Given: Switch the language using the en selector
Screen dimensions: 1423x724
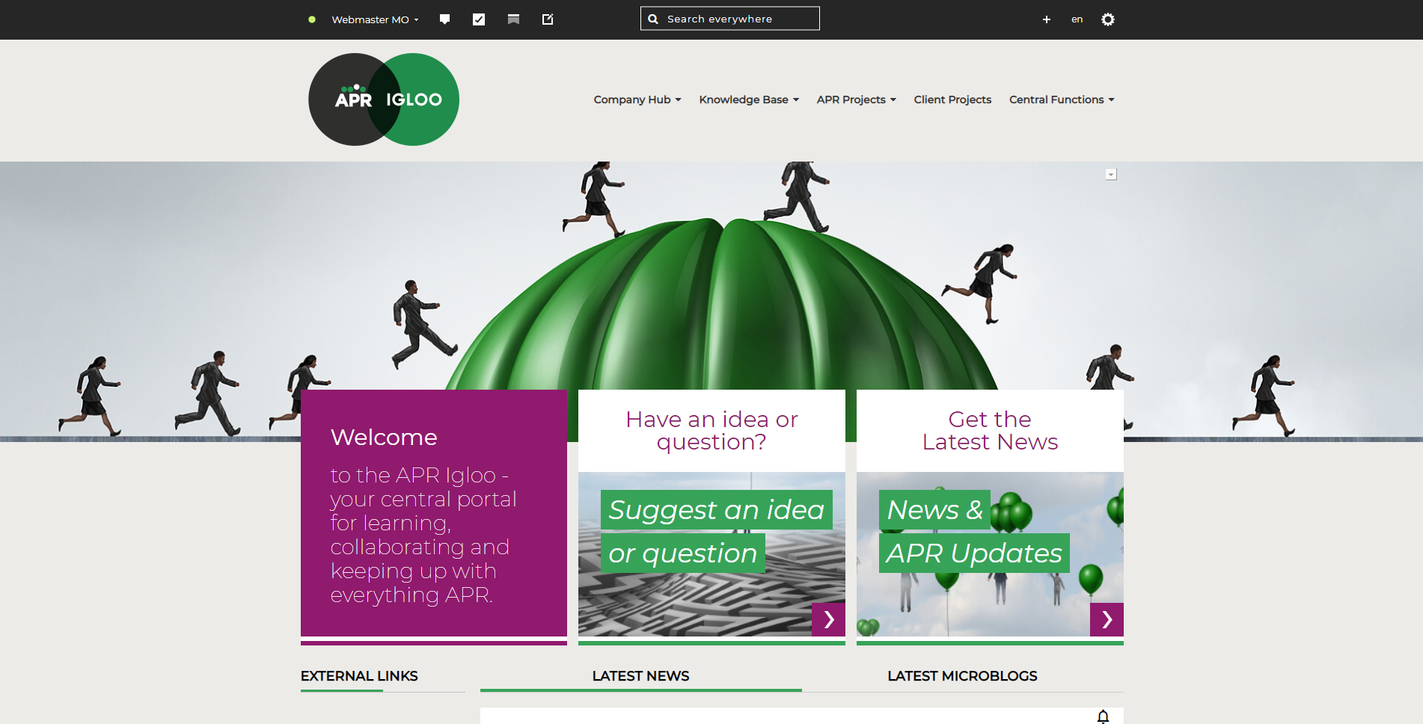Looking at the screenshot, I should (x=1077, y=19).
